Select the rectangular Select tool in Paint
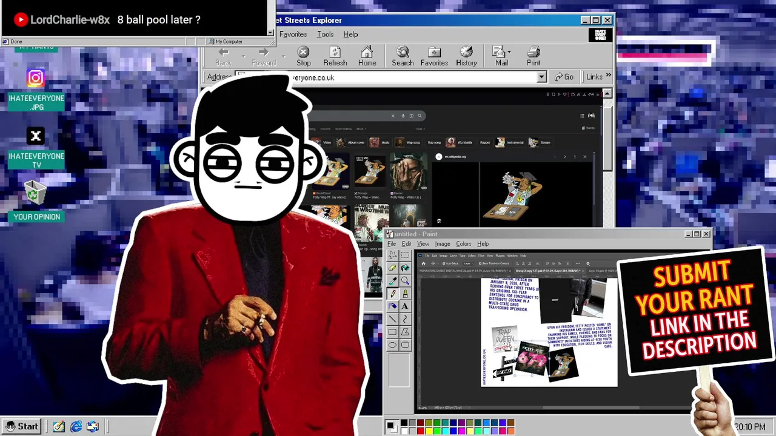The image size is (776, 436). [405, 255]
